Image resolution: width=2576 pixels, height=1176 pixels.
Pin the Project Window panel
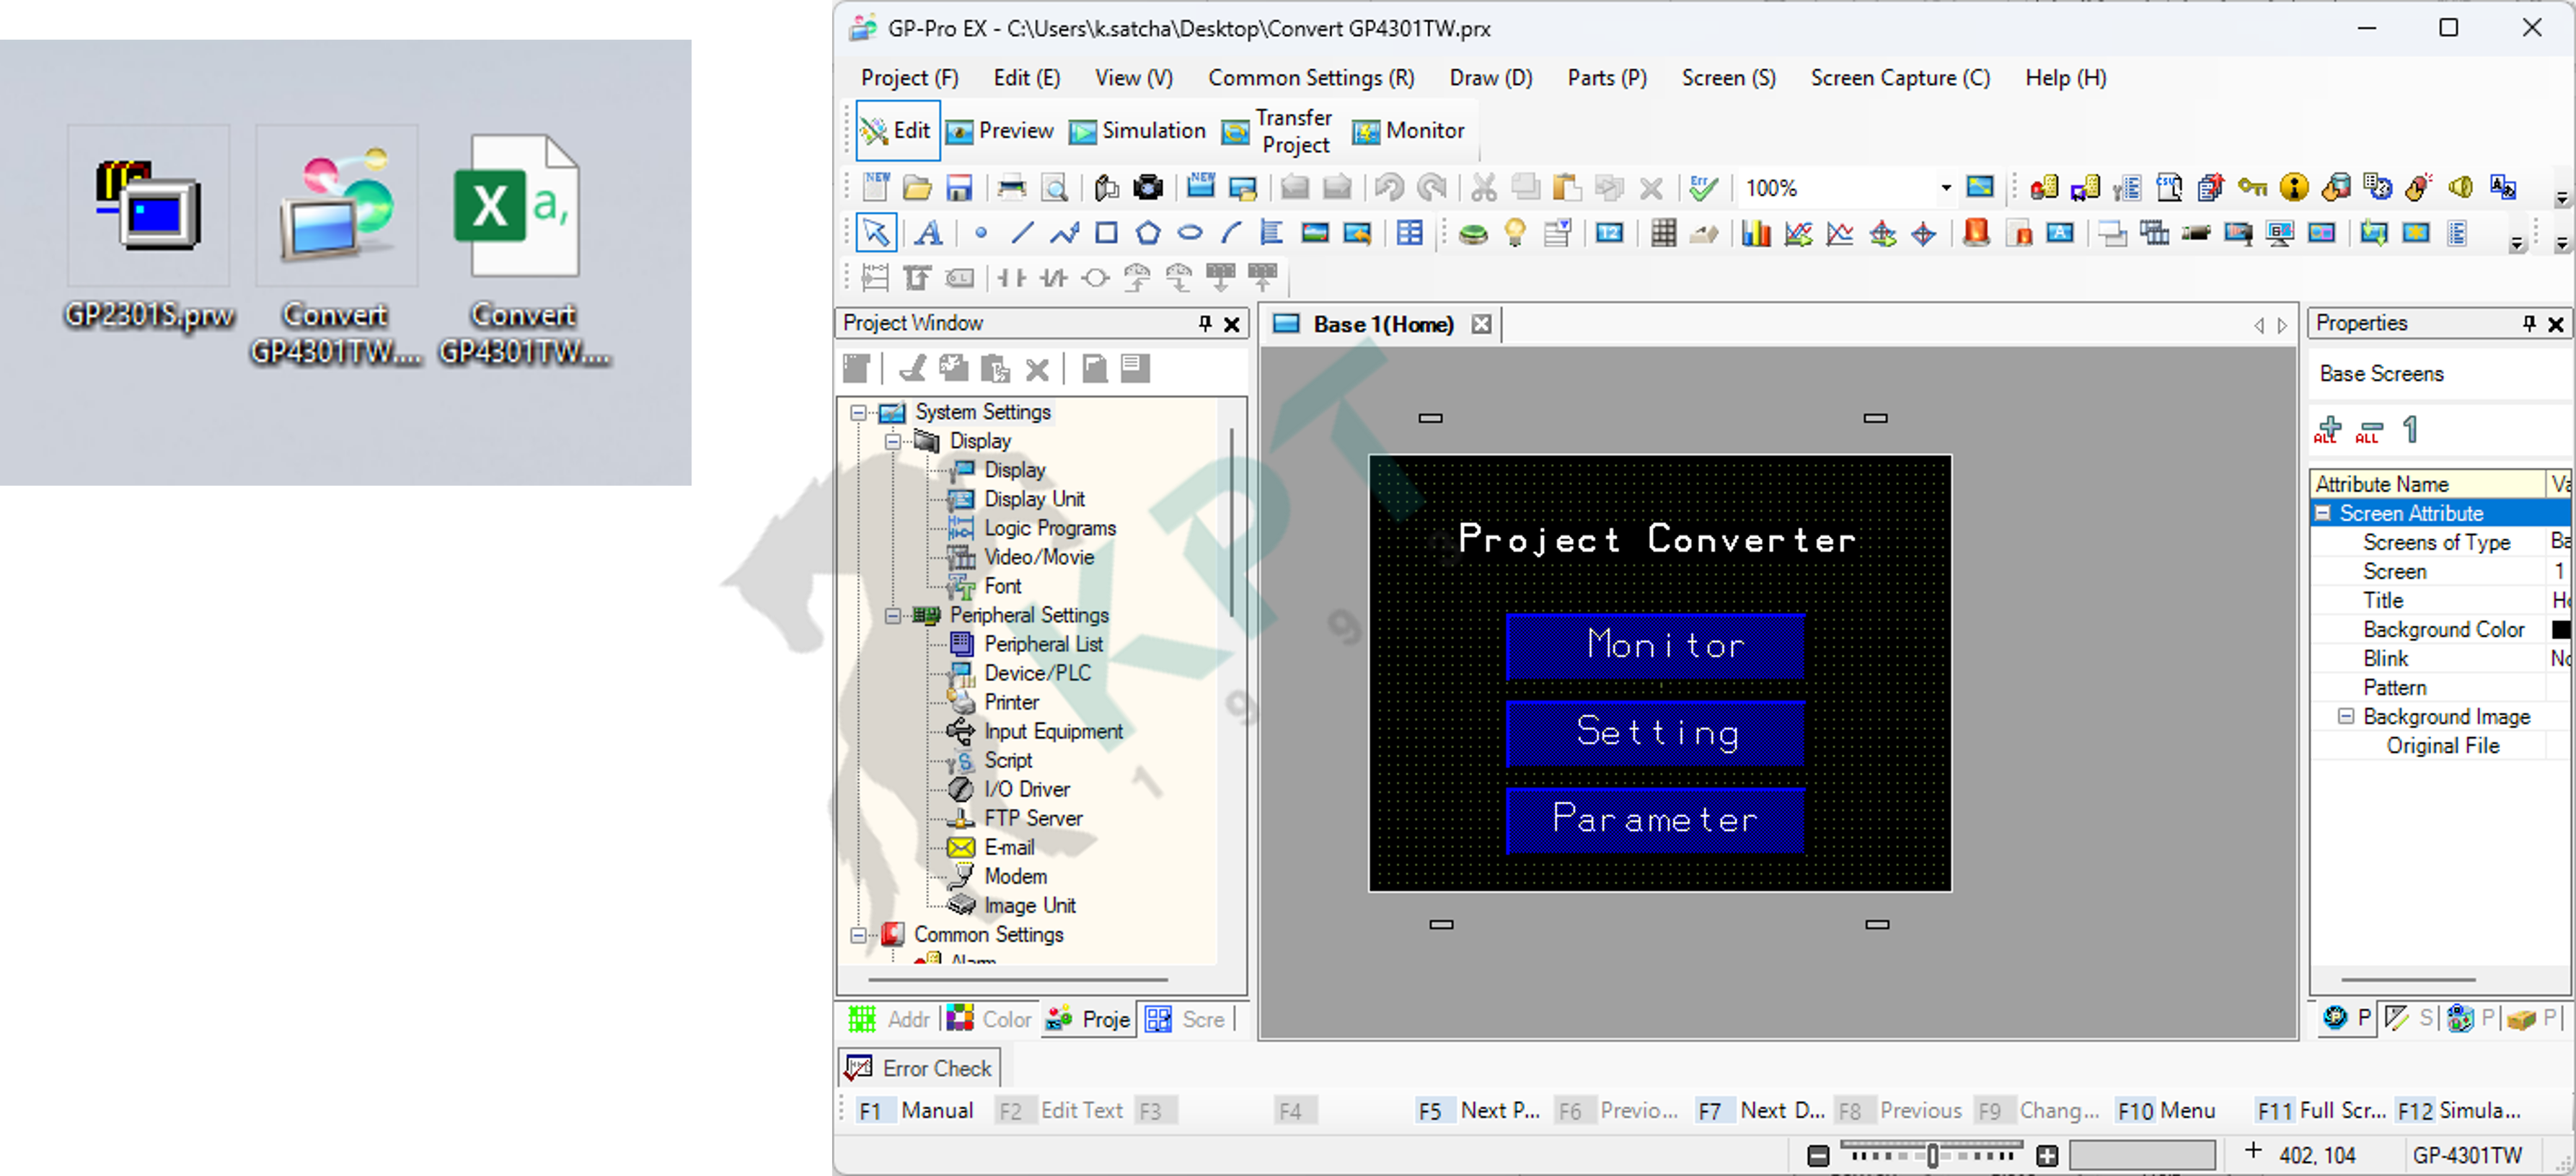(1205, 324)
